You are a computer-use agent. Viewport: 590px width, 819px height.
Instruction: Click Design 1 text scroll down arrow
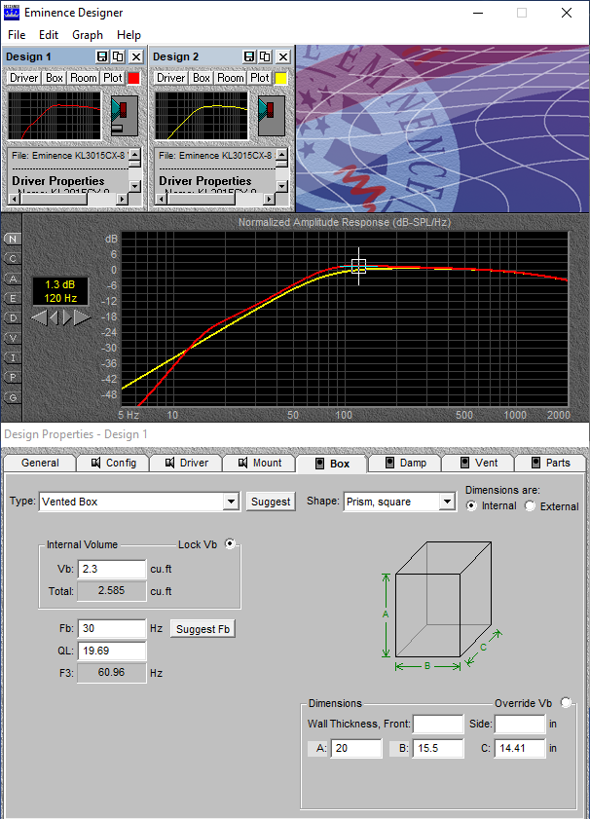134,186
